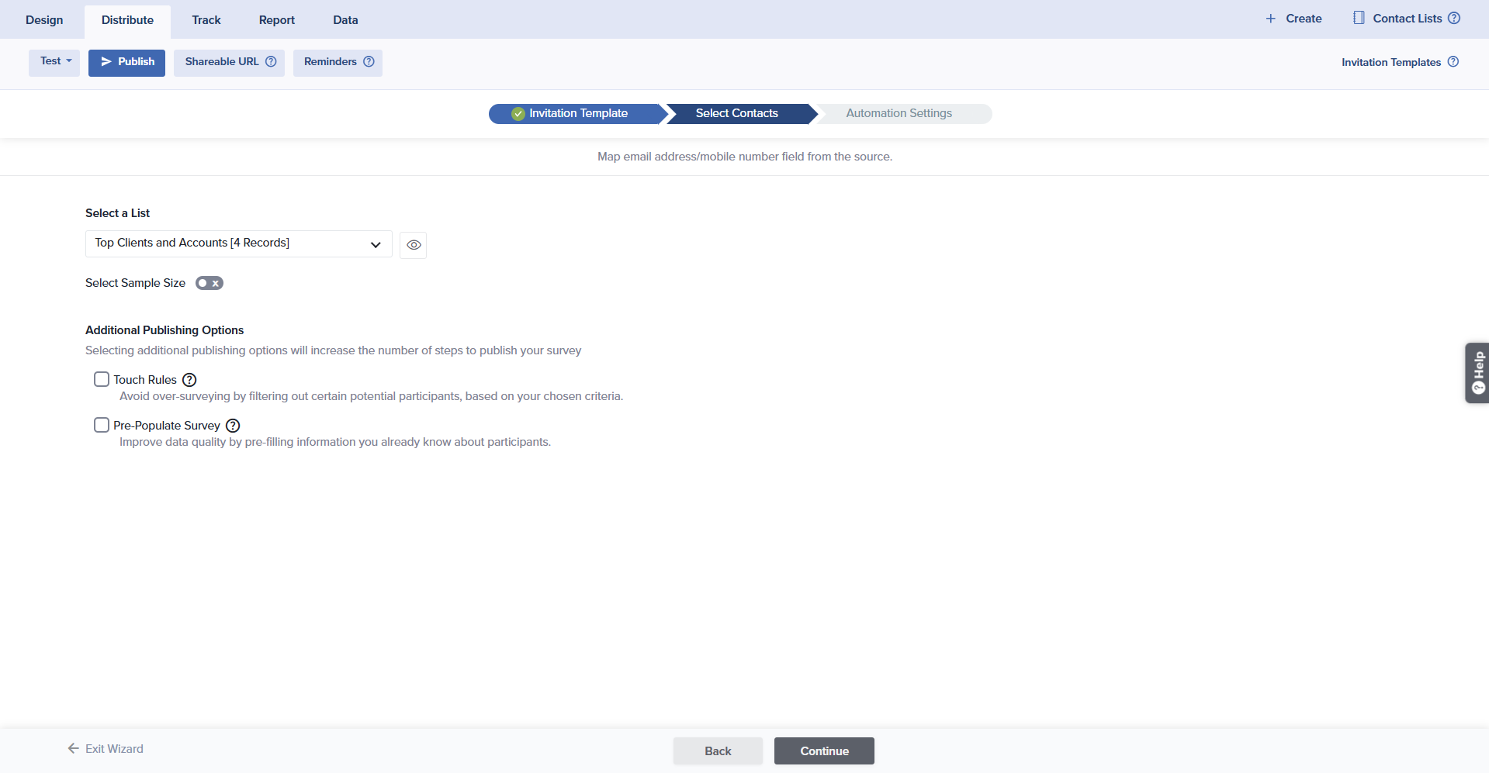
Task: Click the Back button
Action: click(718, 751)
